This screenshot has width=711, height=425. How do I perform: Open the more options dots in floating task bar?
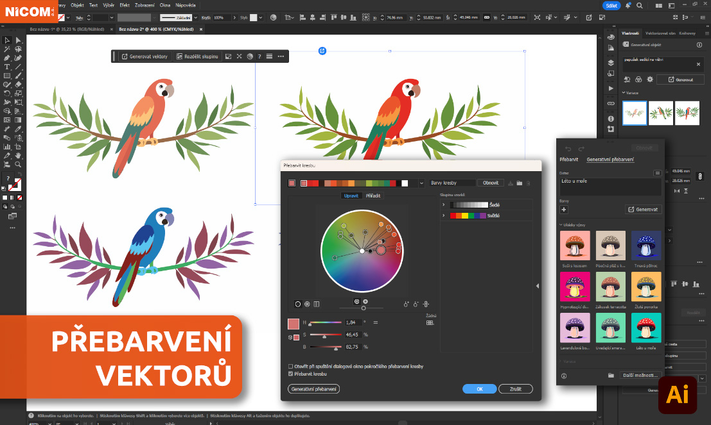(x=281, y=56)
